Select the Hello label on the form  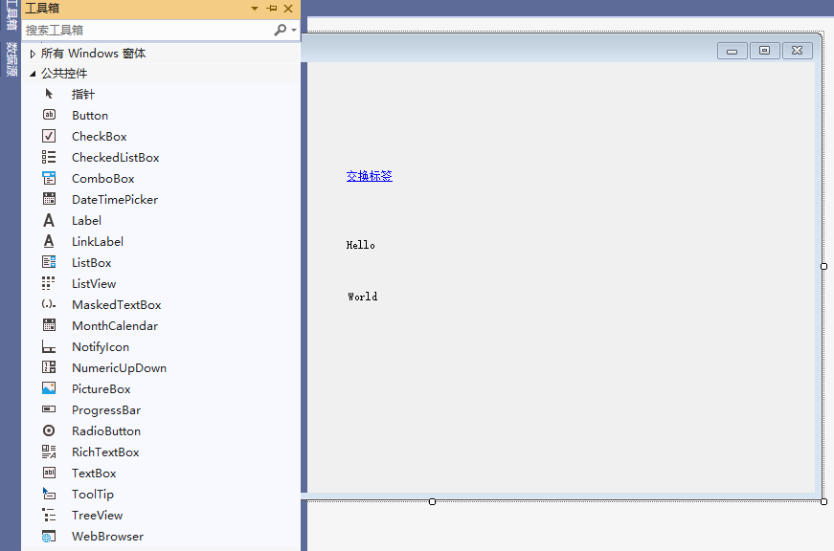[x=361, y=245]
